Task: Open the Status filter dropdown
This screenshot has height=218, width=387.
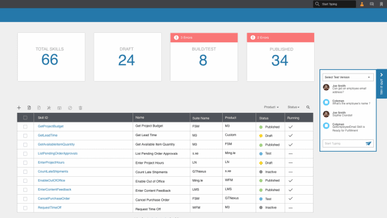Action: tap(293, 107)
